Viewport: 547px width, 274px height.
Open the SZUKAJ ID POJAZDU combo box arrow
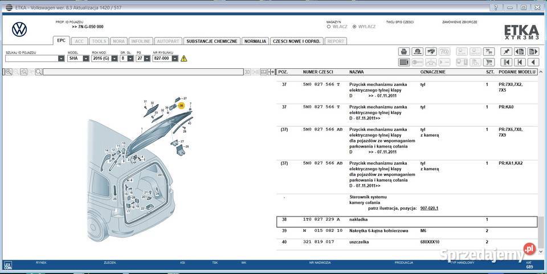point(61,58)
